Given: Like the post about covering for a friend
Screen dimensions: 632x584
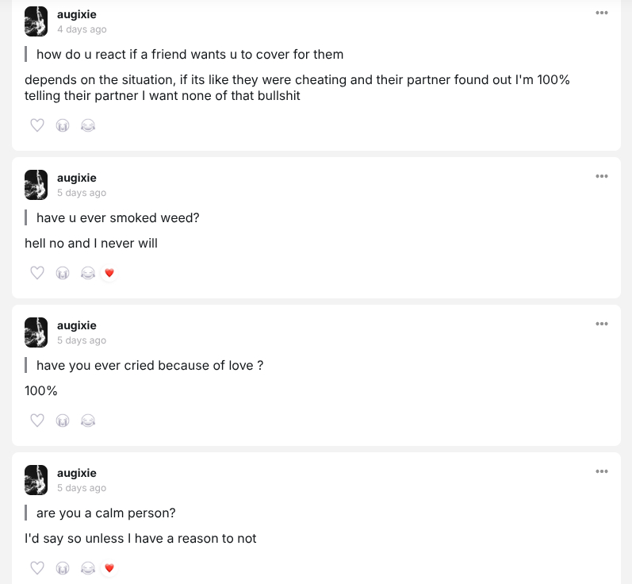Looking at the screenshot, I should pos(37,125).
